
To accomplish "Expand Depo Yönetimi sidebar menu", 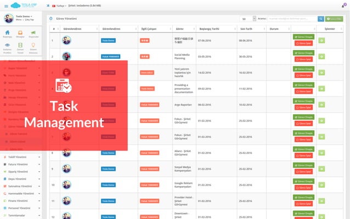I will click(21, 179).
